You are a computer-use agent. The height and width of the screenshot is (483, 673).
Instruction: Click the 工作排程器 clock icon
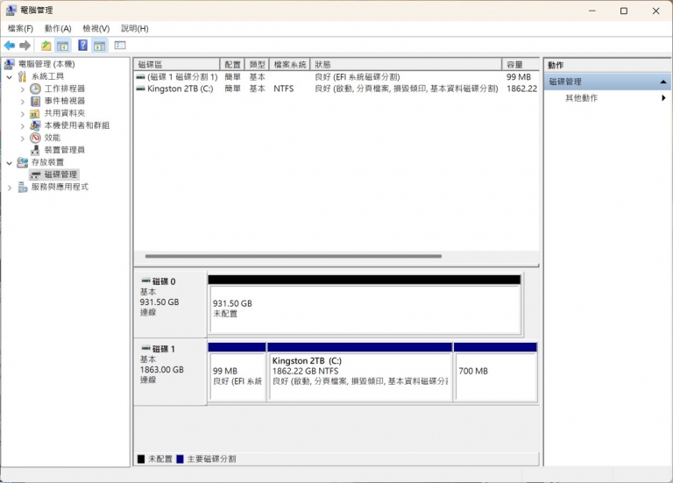click(35, 89)
